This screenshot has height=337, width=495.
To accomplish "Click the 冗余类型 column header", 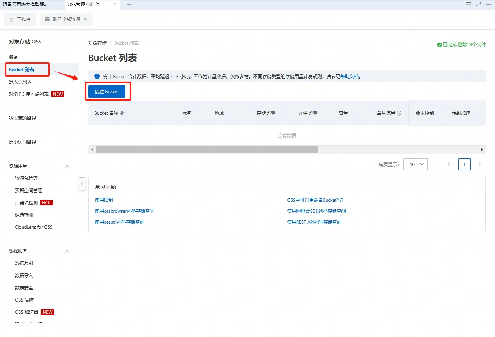I will [x=308, y=113].
